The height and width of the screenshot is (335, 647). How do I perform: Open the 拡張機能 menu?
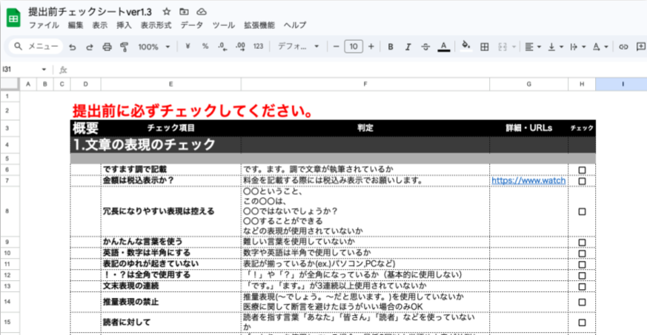coord(259,25)
